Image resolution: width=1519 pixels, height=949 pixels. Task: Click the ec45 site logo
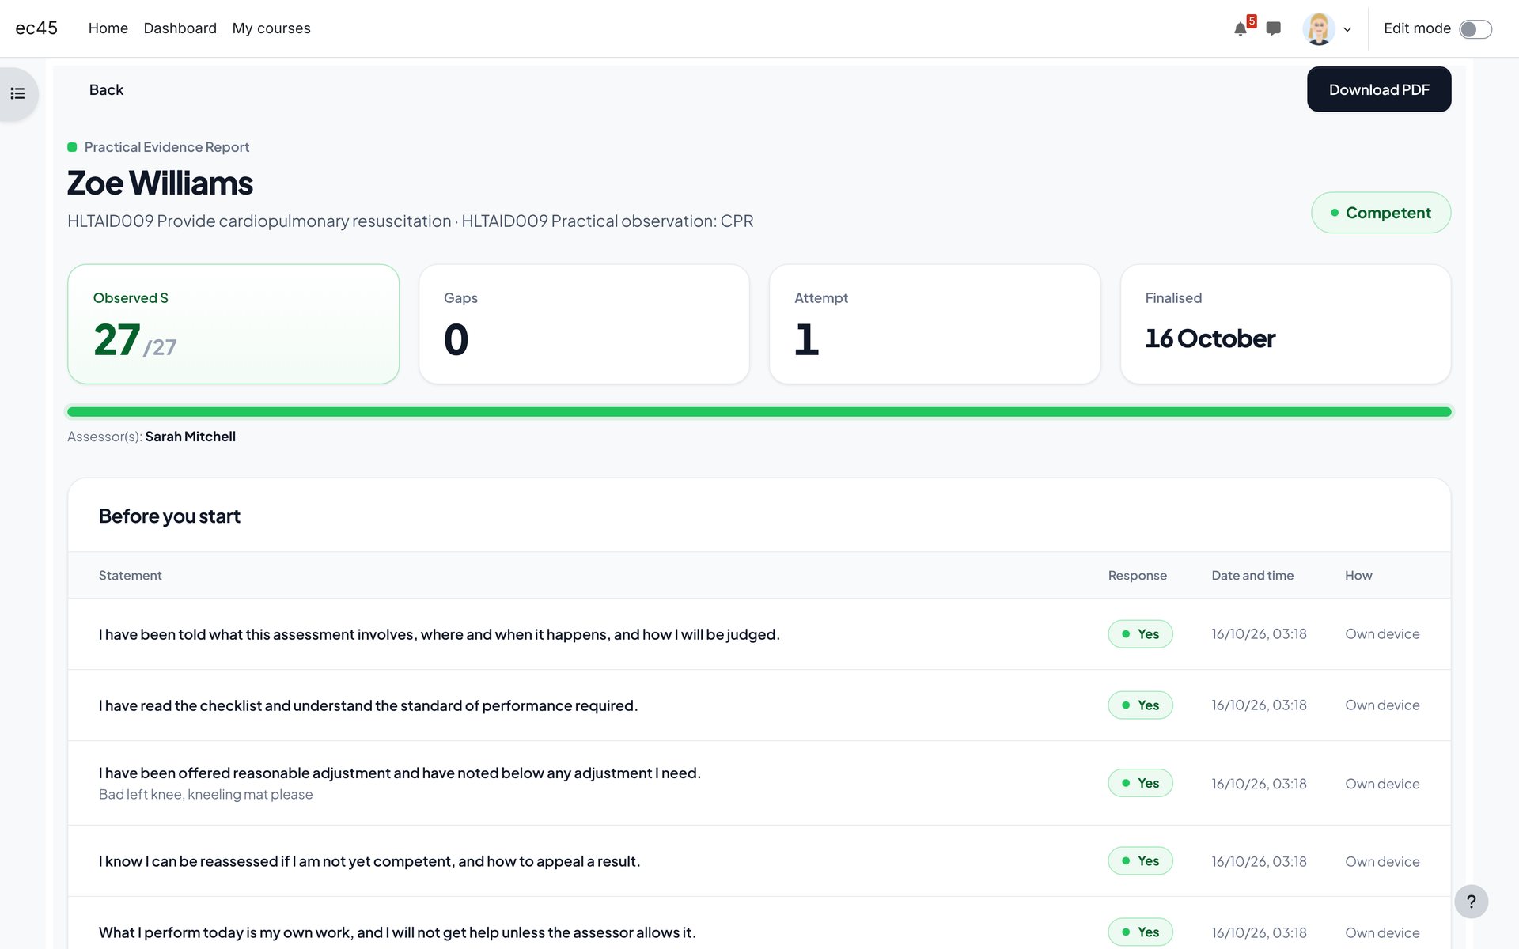36,28
